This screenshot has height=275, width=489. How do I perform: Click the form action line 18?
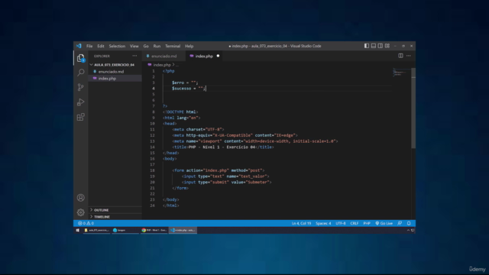pyautogui.click(x=219, y=170)
